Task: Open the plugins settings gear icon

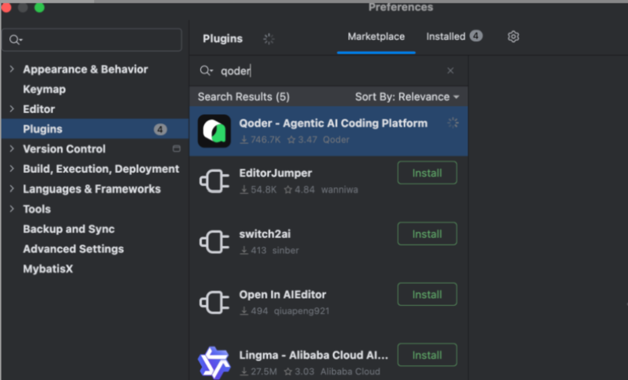Action: (x=513, y=36)
